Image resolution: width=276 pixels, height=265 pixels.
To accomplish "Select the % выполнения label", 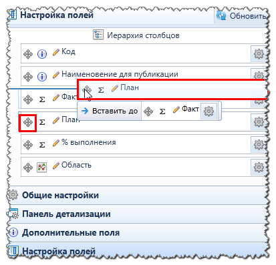I will coord(89,142).
